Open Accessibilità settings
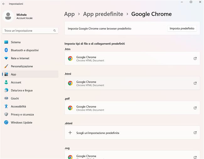 point(30,107)
